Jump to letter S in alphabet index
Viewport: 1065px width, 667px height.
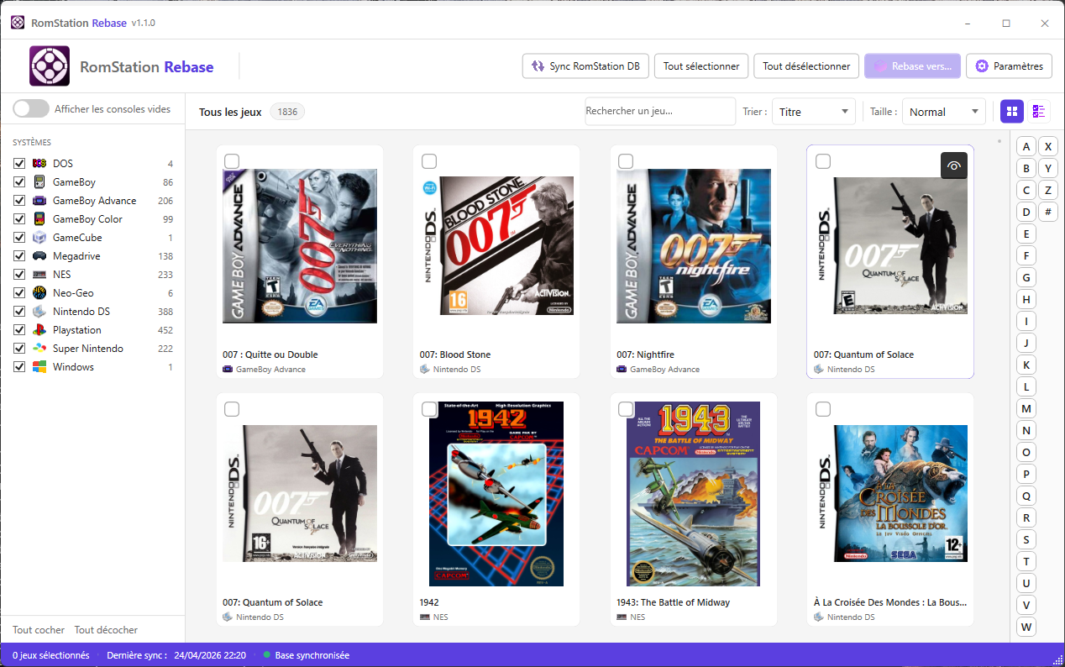click(x=1026, y=539)
